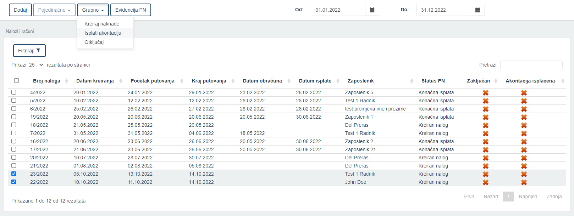Click Zaključan red X for nalog 5/2022
The image size is (574, 216).
(x=486, y=101)
